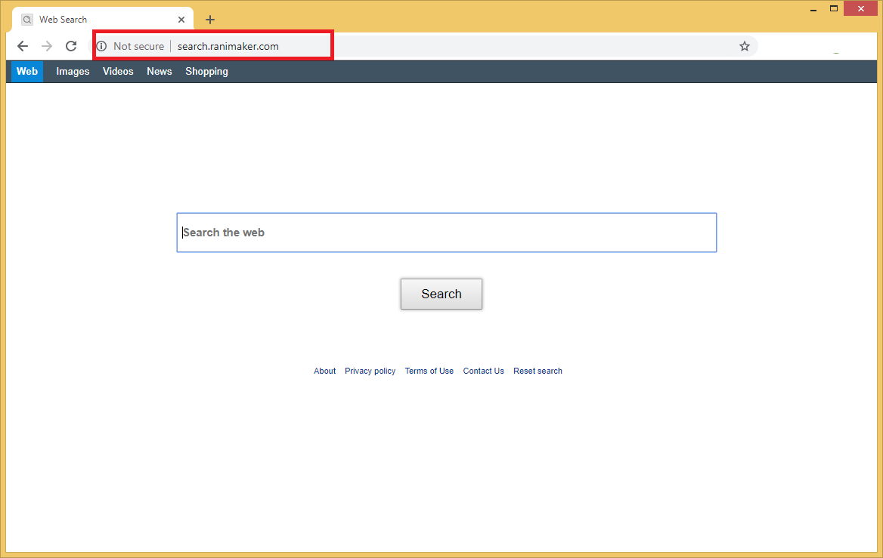Close the Web Search tab

point(181,20)
